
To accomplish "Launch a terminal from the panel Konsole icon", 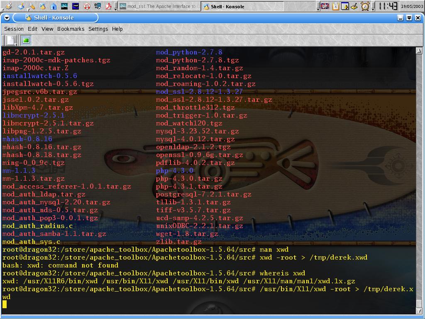I will 43,6.
